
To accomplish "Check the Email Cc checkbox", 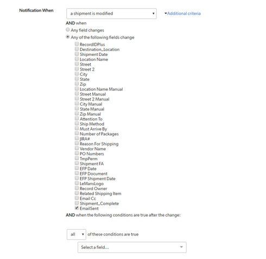I will click(77, 198).
